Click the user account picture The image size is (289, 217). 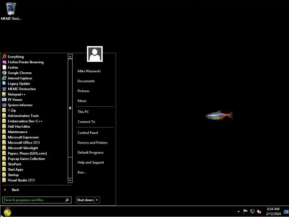click(95, 54)
